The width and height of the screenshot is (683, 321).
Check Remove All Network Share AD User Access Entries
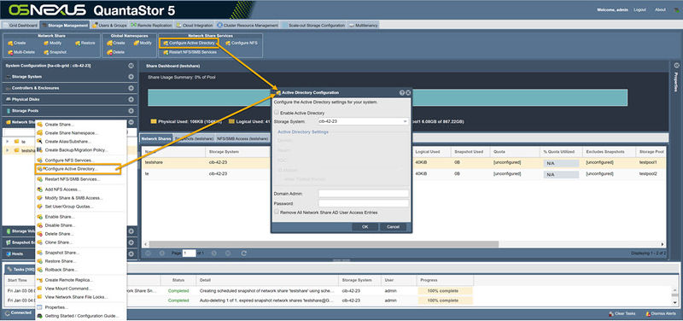276,212
